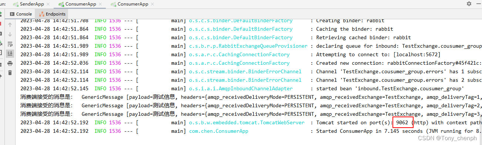Click 'declaring queue for inbound' log message
The height and width of the screenshot is (145, 482).
pyautogui.click(x=399, y=46)
